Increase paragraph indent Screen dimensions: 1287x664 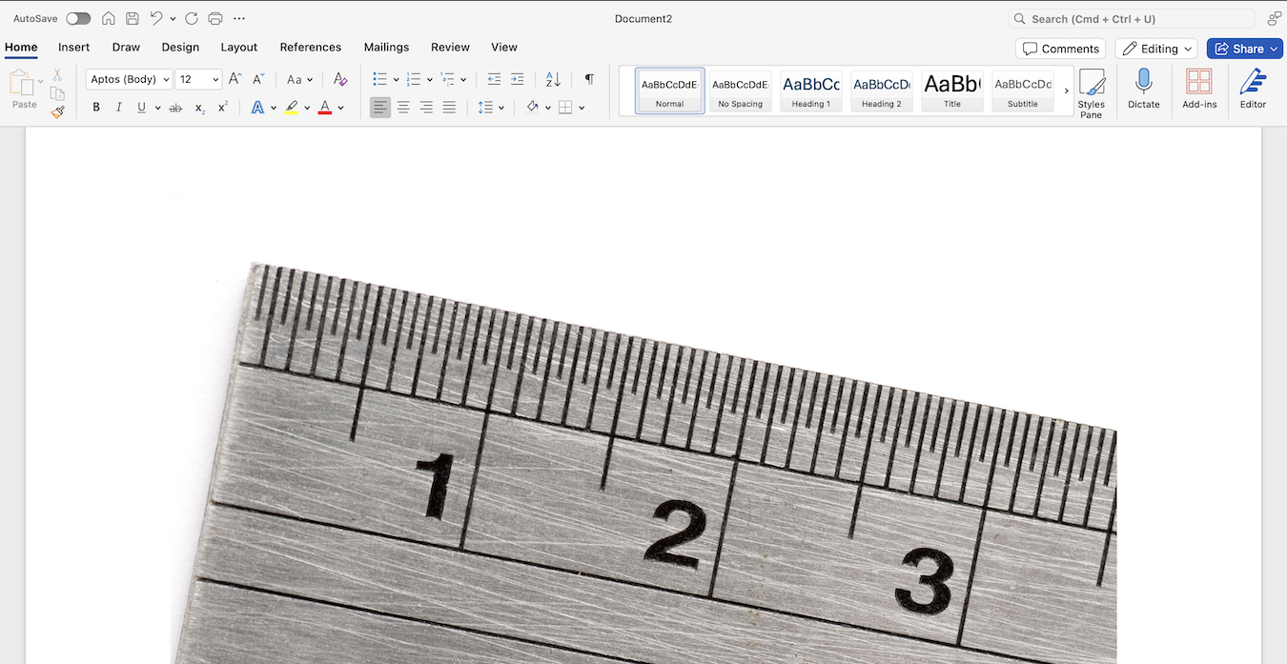pos(517,79)
